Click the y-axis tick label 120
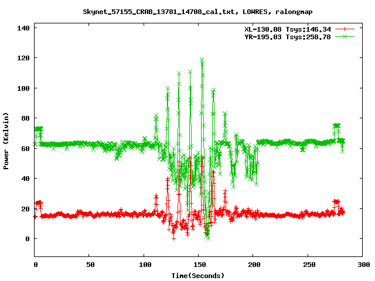The height and width of the screenshot is (281, 375). click(x=23, y=58)
